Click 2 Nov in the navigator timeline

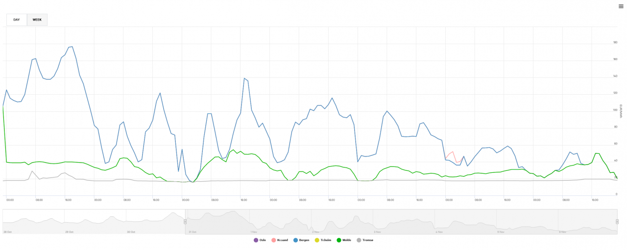[x=316, y=232]
